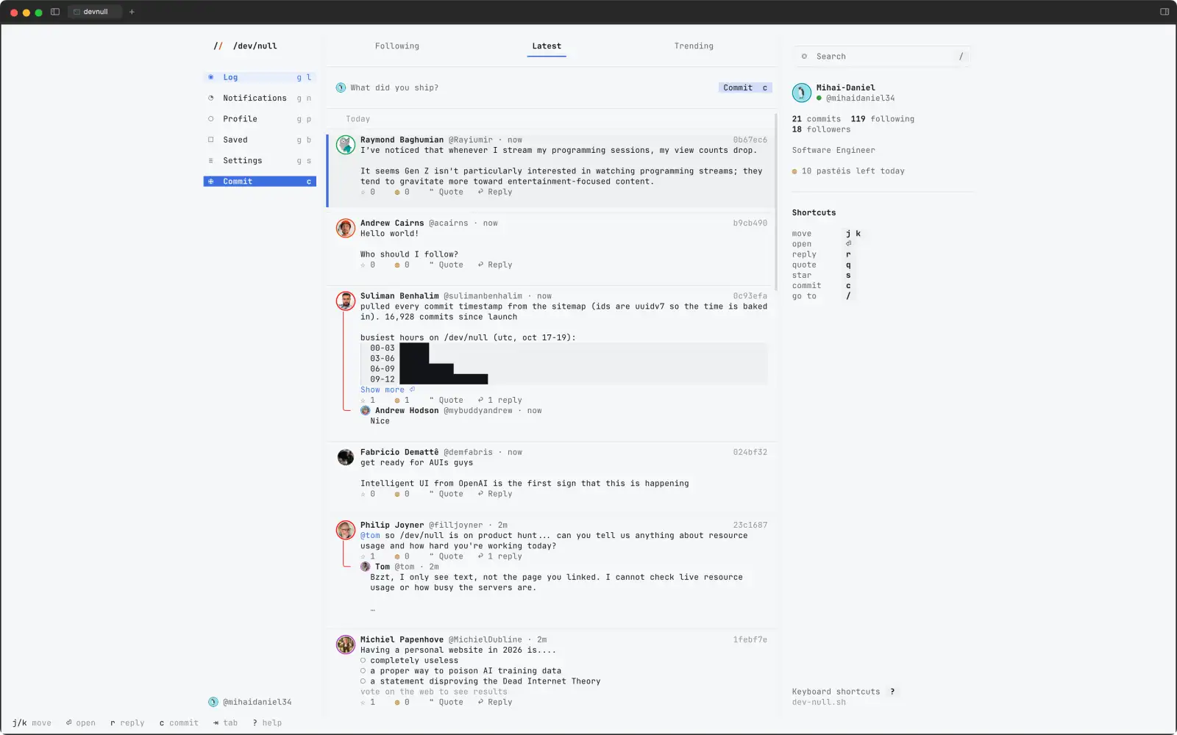Open a new tab with plus icon

click(132, 12)
